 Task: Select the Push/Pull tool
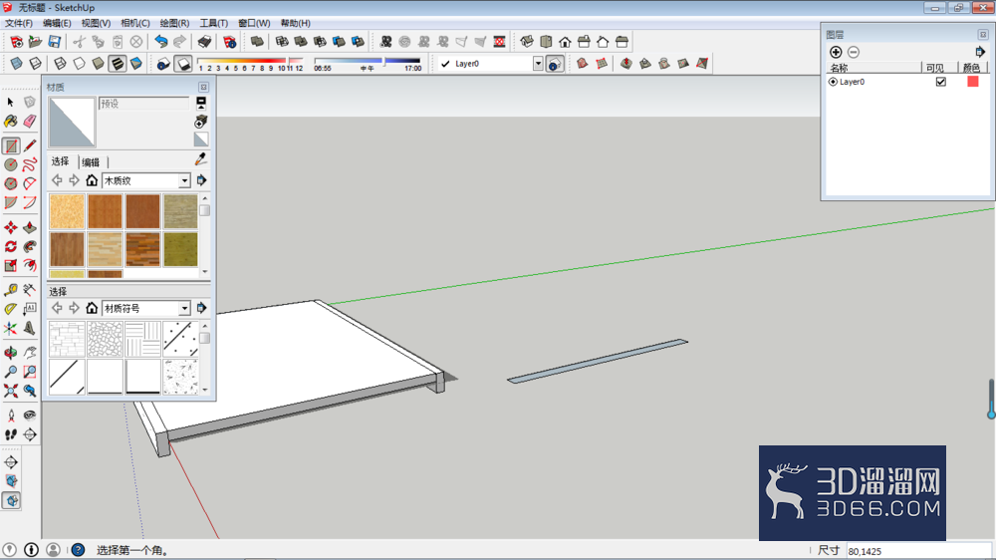[30, 227]
